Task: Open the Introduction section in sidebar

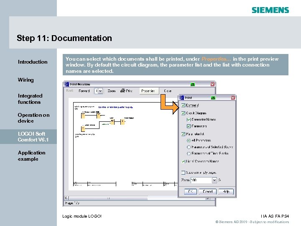Action: coord(33,62)
